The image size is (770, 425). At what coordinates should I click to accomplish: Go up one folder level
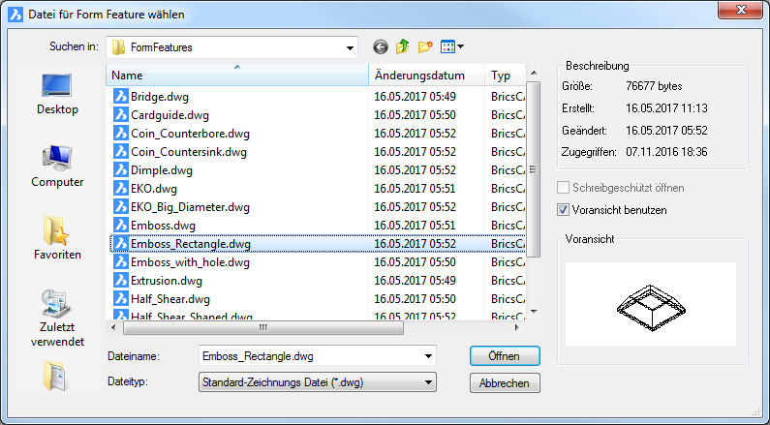point(403,46)
